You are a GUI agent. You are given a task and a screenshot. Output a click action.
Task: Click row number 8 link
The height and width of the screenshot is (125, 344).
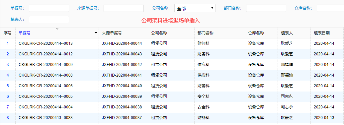pyautogui.click(x=8, y=118)
